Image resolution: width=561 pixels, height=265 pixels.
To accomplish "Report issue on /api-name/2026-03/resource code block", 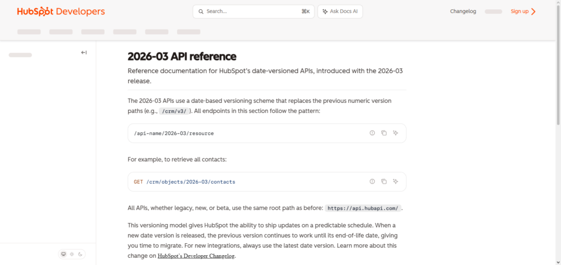I will coord(372,133).
